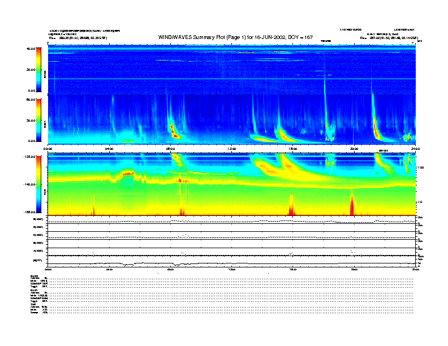Click the red spike near 16:00 at TNR bottom
This screenshot has width=448, height=346.
(x=291, y=206)
